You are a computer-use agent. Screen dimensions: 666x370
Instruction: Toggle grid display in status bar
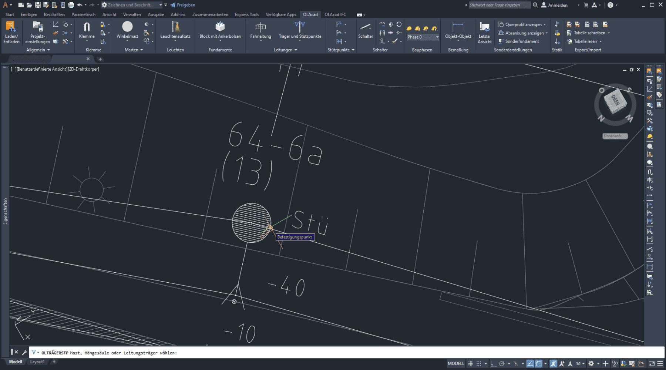[470, 364]
